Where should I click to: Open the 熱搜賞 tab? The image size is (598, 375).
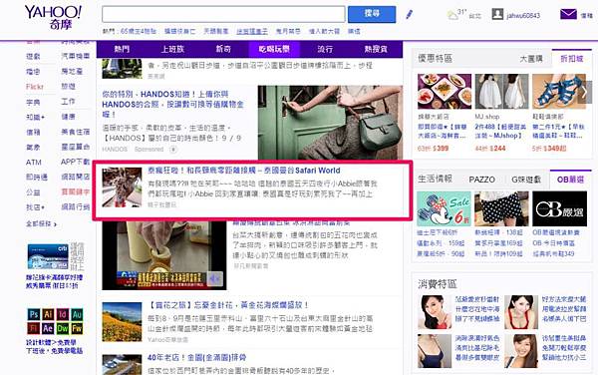click(x=376, y=49)
